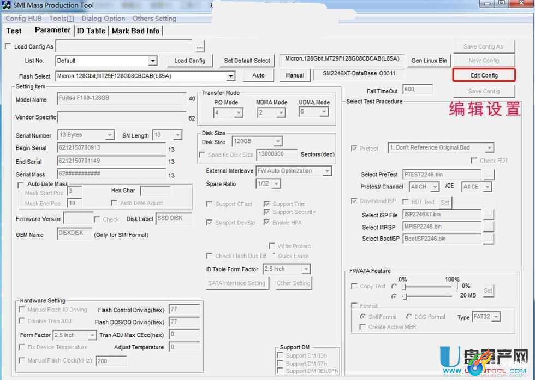Screen dimensions: 535x380
Task: Click the Gen Linux Bin button
Action: tap(429, 61)
